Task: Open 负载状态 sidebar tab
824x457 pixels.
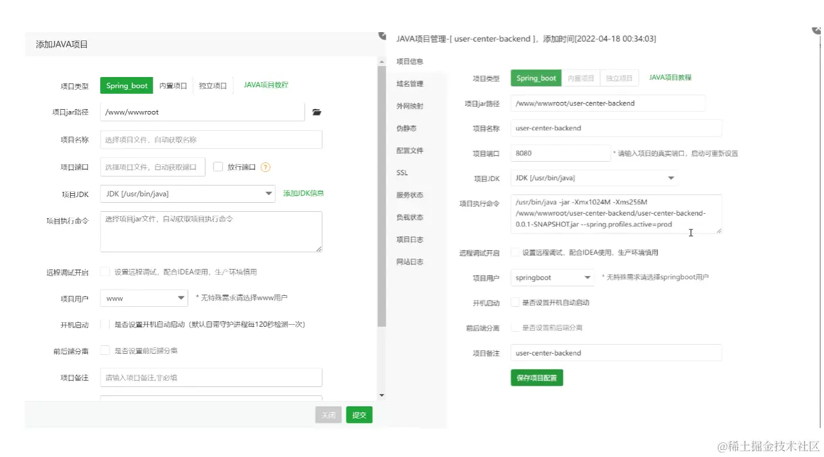Action: pyautogui.click(x=410, y=217)
